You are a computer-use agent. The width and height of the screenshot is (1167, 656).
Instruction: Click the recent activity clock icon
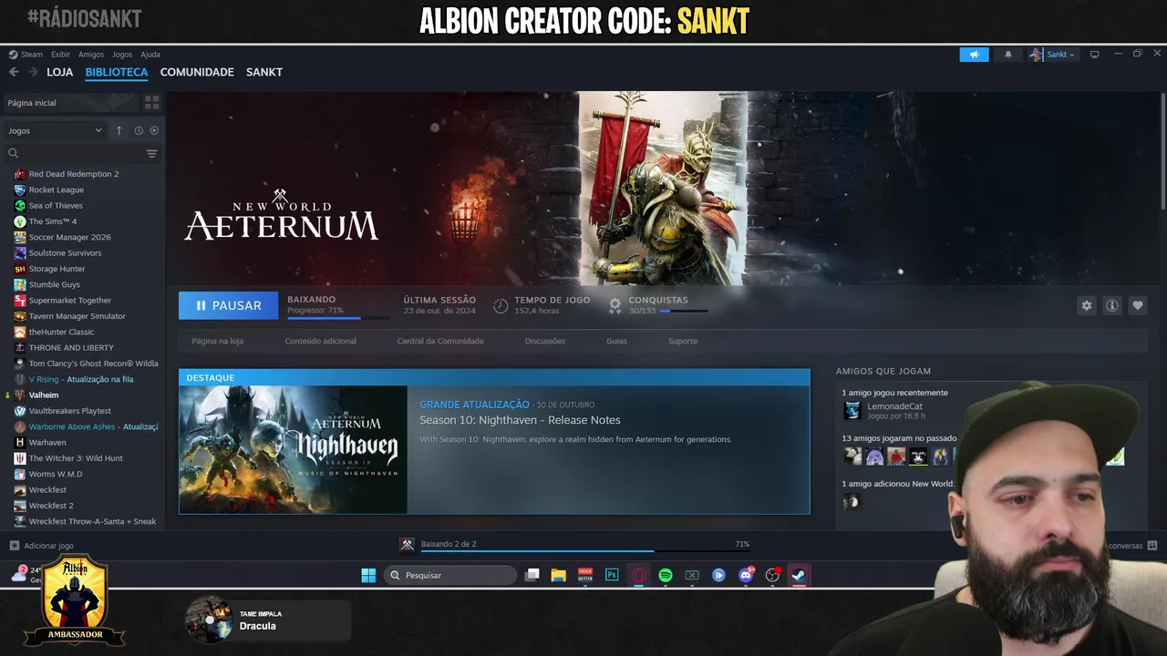pos(139,130)
